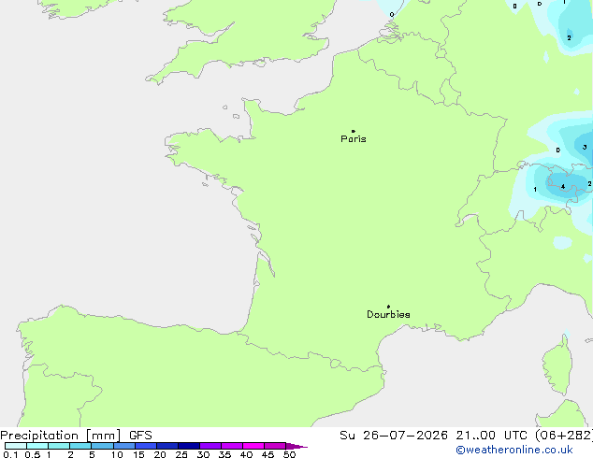The image size is (593, 458).
Task: Select the legend swatch for 45–50 mm
Action: 275,446
